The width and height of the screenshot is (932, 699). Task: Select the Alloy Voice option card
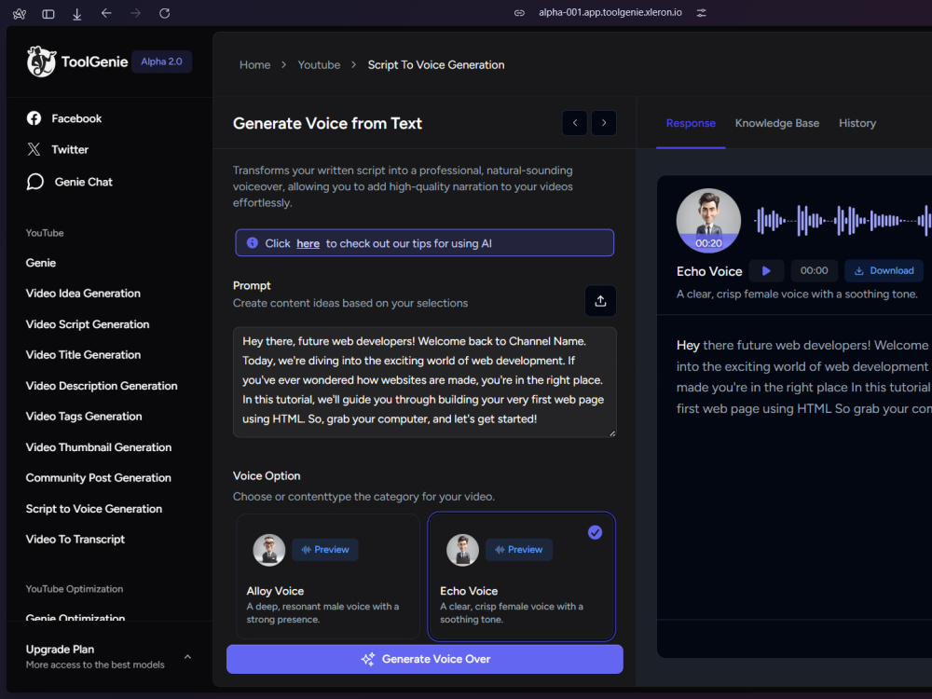[x=328, y=576]
